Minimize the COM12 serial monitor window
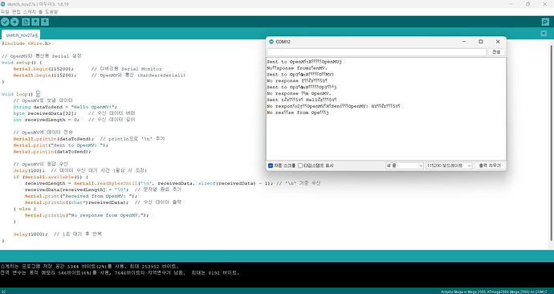The height and width of the screenshot is (294, 554). point(464,42)
